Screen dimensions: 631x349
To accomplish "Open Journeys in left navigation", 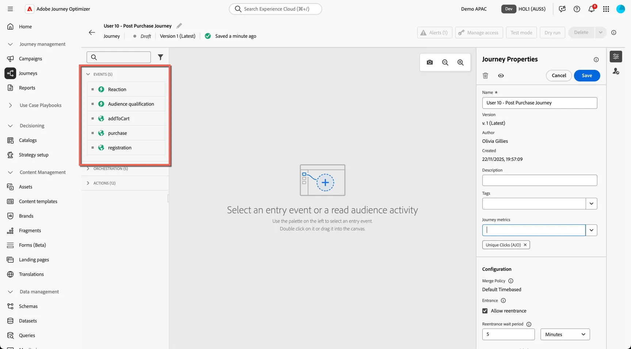I will 28,73.
